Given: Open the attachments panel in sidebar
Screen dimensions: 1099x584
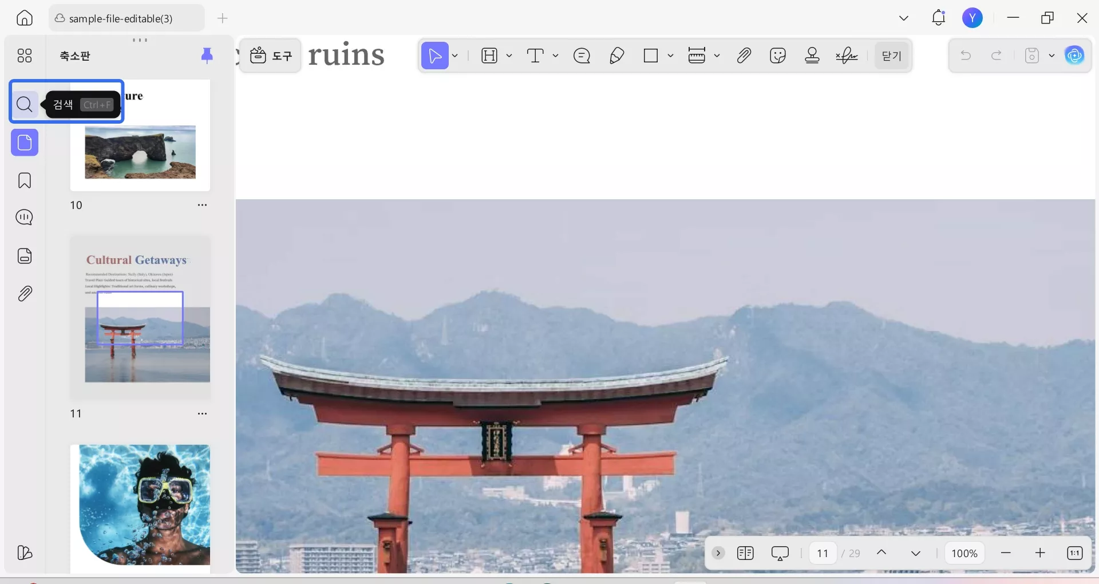Looking at the screenshot, I should (25, 294).
